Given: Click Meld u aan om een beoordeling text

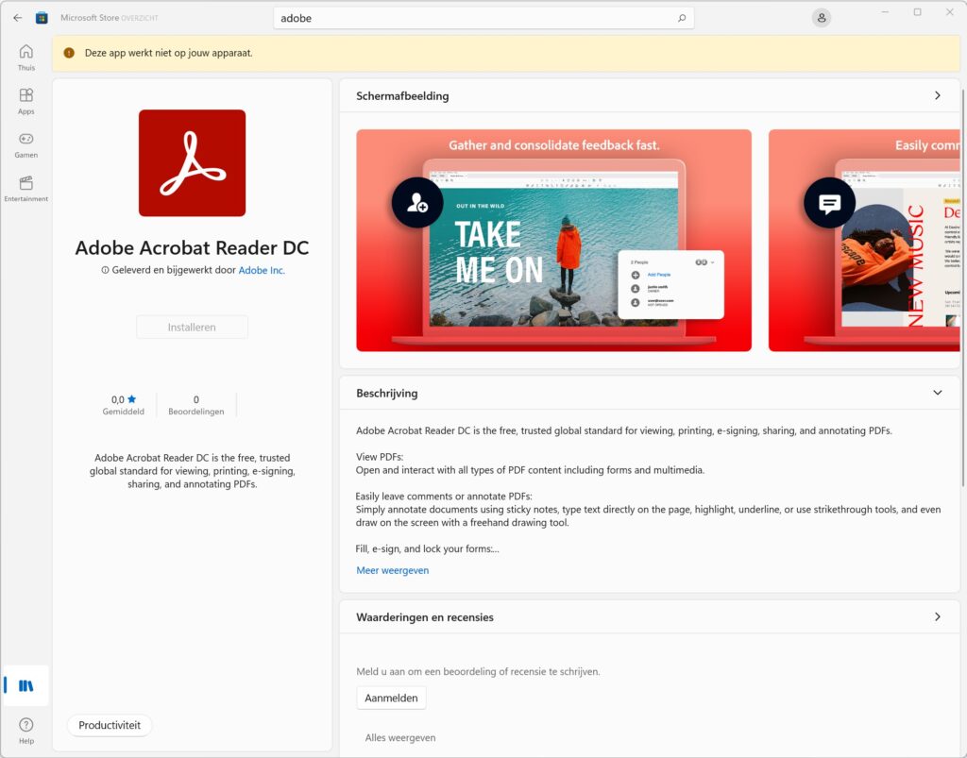Looking at the screenshot, I should point(478,672).
